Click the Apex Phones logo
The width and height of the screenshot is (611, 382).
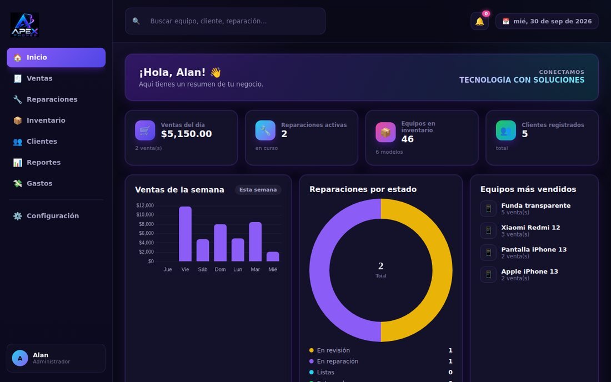(x=24, y=25)
